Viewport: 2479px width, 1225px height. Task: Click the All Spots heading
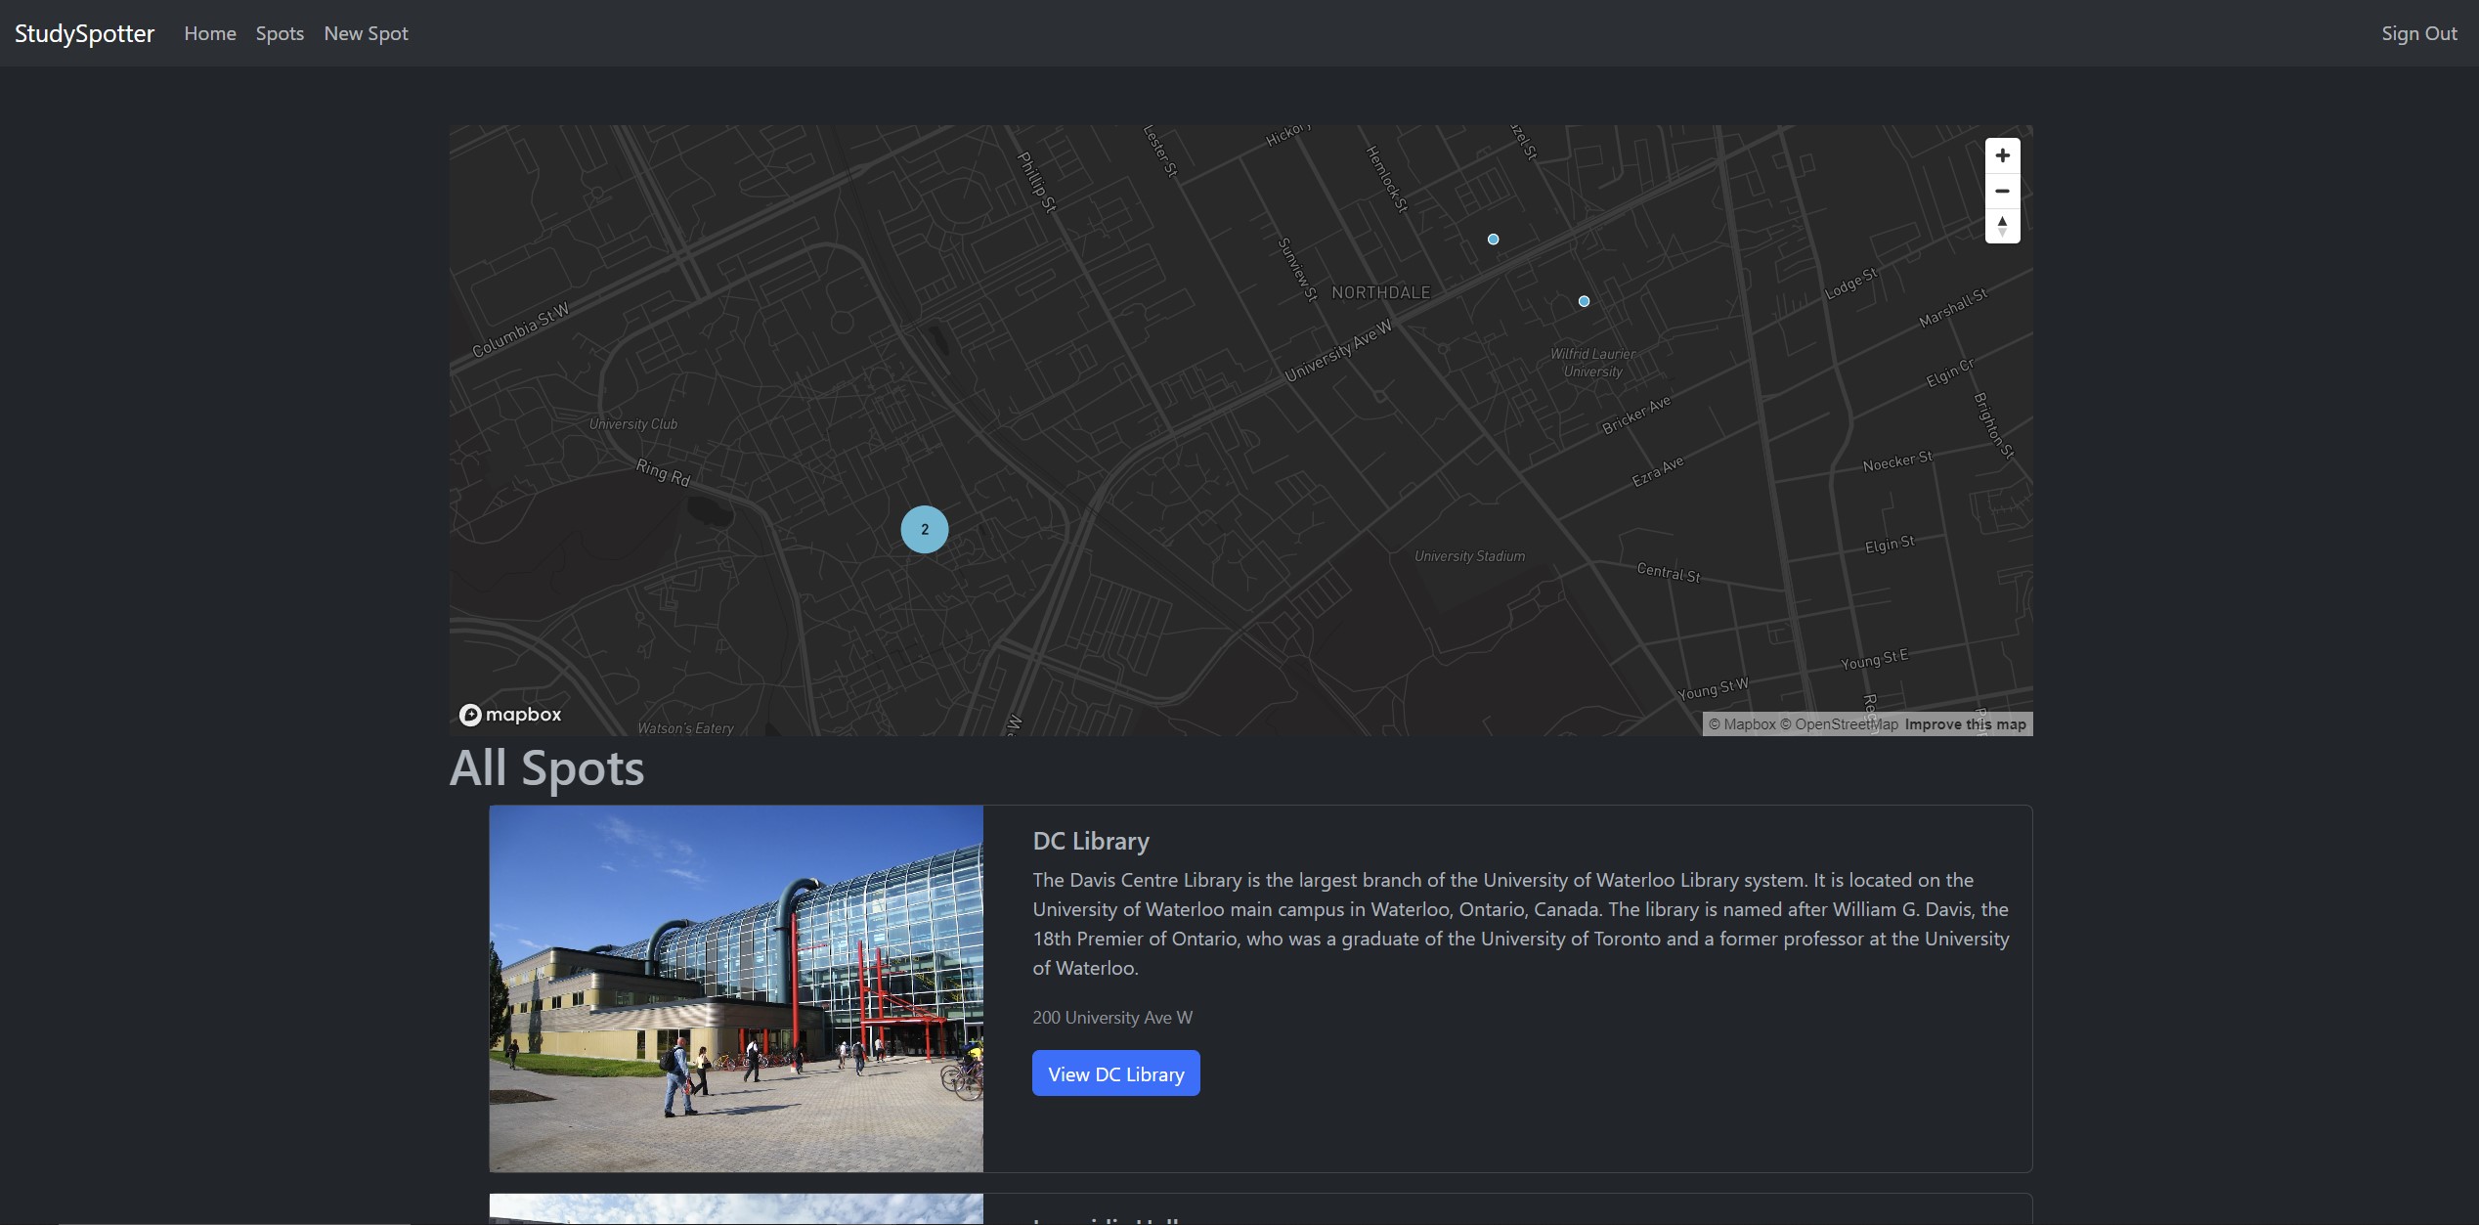(546, 768)
